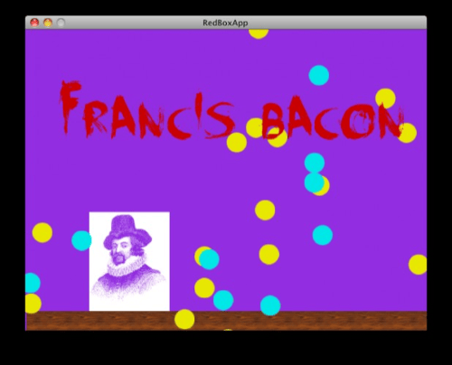Minimize the RedBoxApp window
Viewport: 452px width, 365px height.
[x=48, y=23]
